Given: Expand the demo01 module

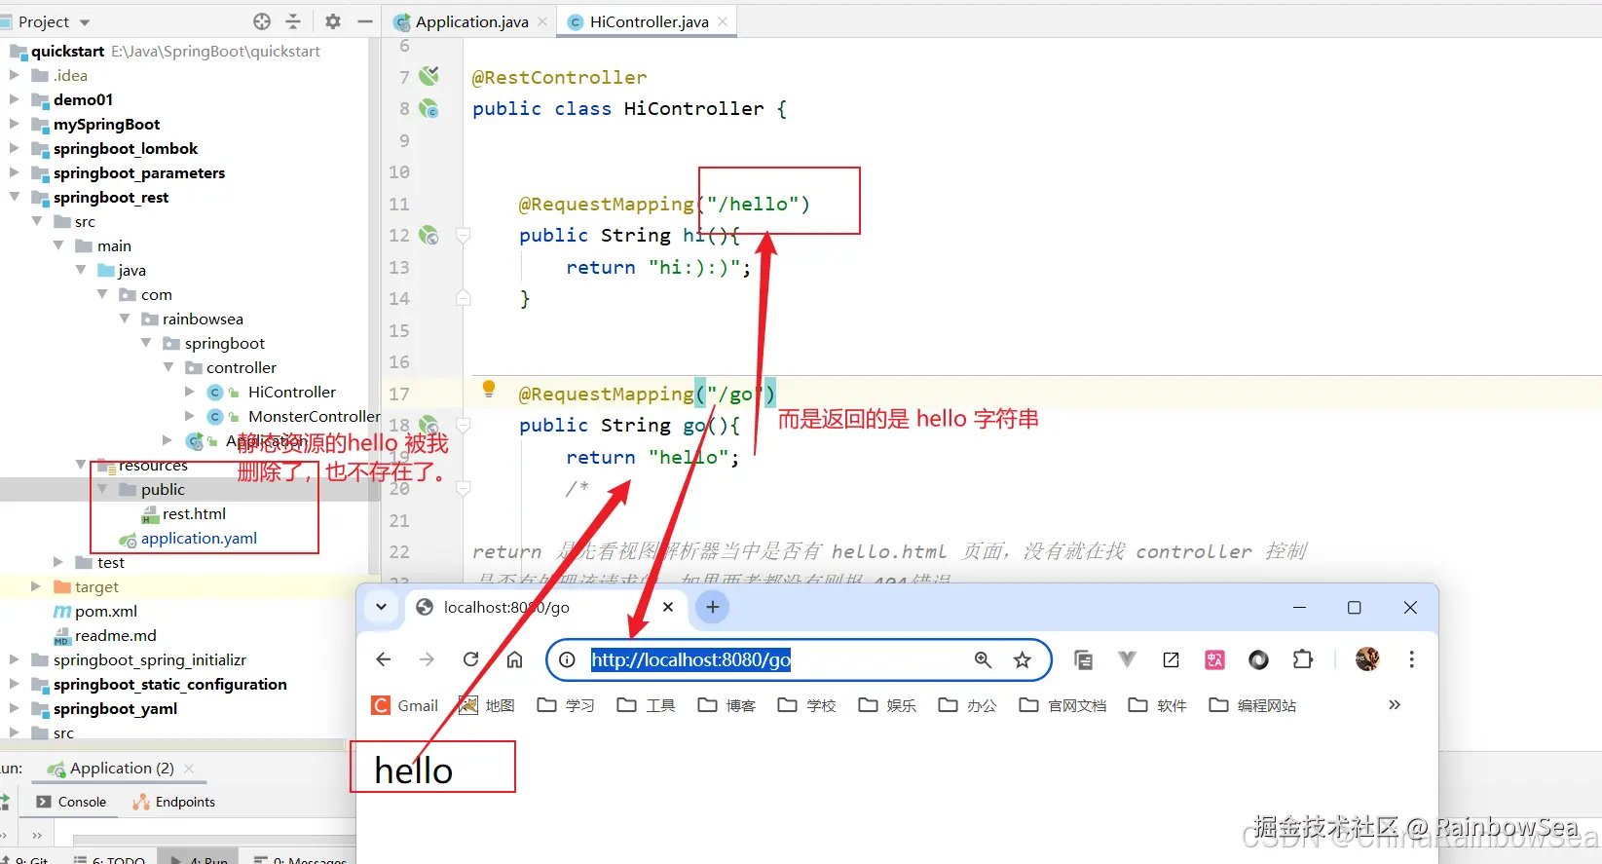Looking at the screenshot, I should point(14,99).
